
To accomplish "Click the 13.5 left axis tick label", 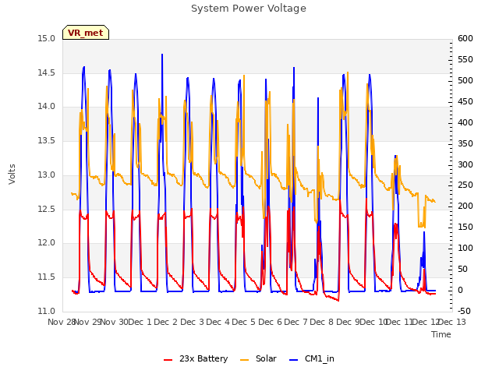I will (x=47, y=140).
